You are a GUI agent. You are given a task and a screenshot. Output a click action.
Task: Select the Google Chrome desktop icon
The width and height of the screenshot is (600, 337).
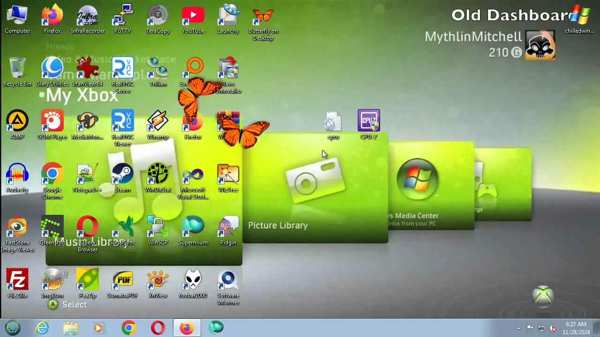[x=52, y=182]
